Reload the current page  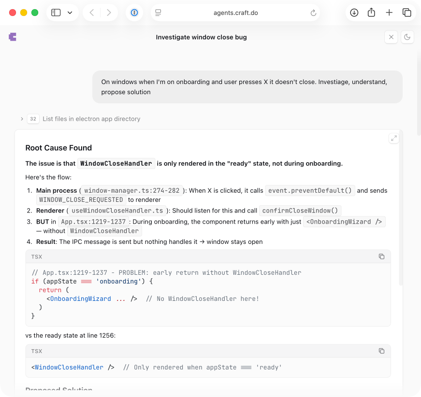tap(313, 13)
